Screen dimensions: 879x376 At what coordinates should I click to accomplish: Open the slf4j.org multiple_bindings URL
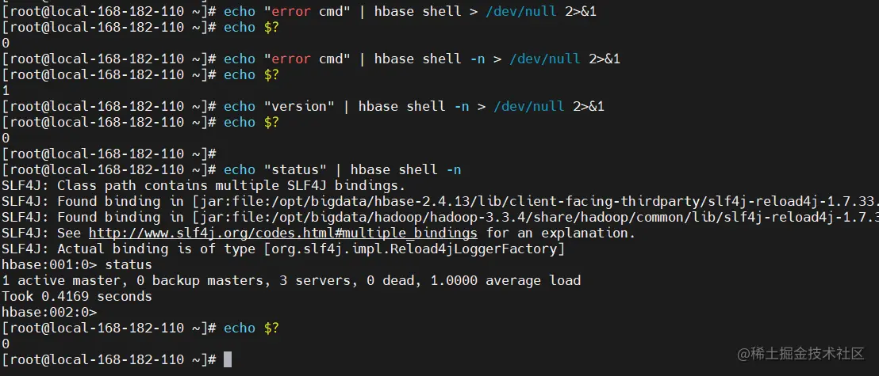283,233
